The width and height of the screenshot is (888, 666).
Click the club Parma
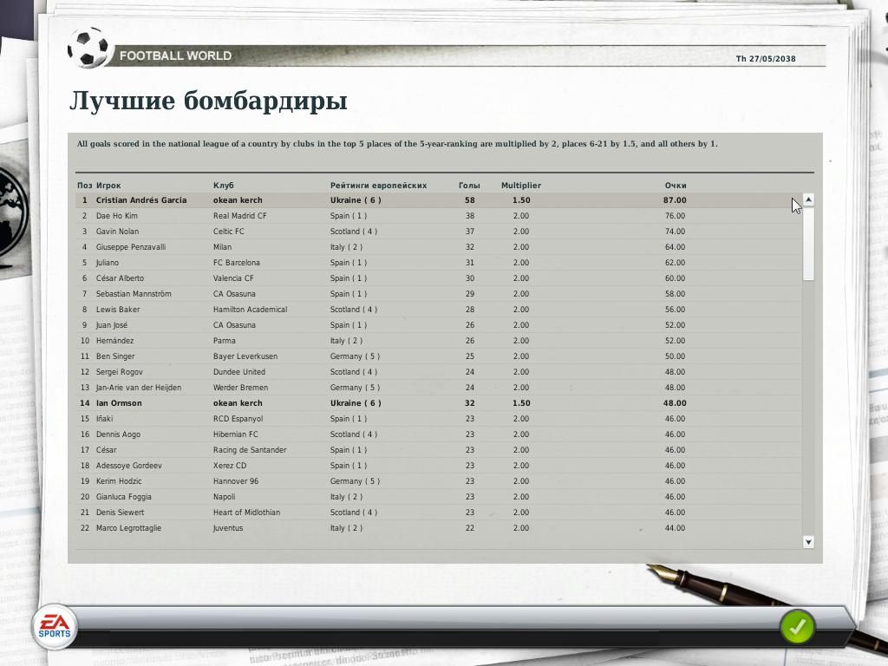[x=225, y=340]
